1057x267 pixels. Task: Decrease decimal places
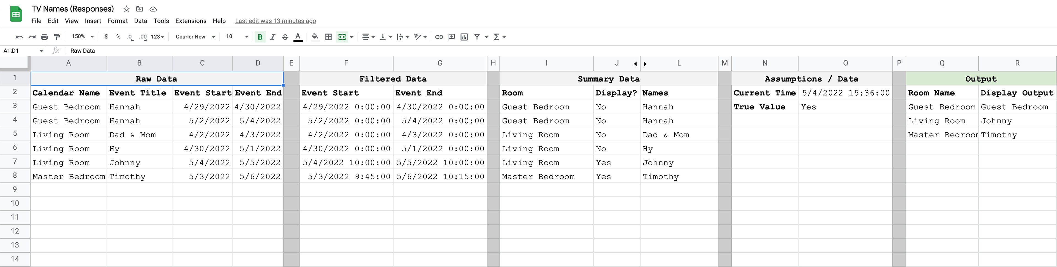coord(130,37)
